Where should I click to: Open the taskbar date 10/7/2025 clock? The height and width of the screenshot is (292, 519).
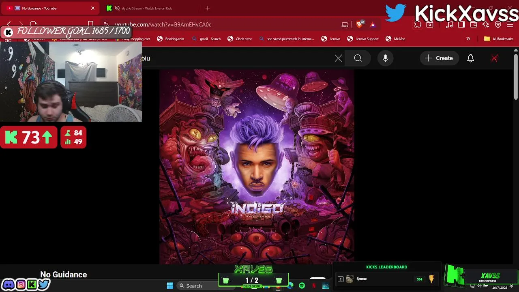tap(500, 288)
